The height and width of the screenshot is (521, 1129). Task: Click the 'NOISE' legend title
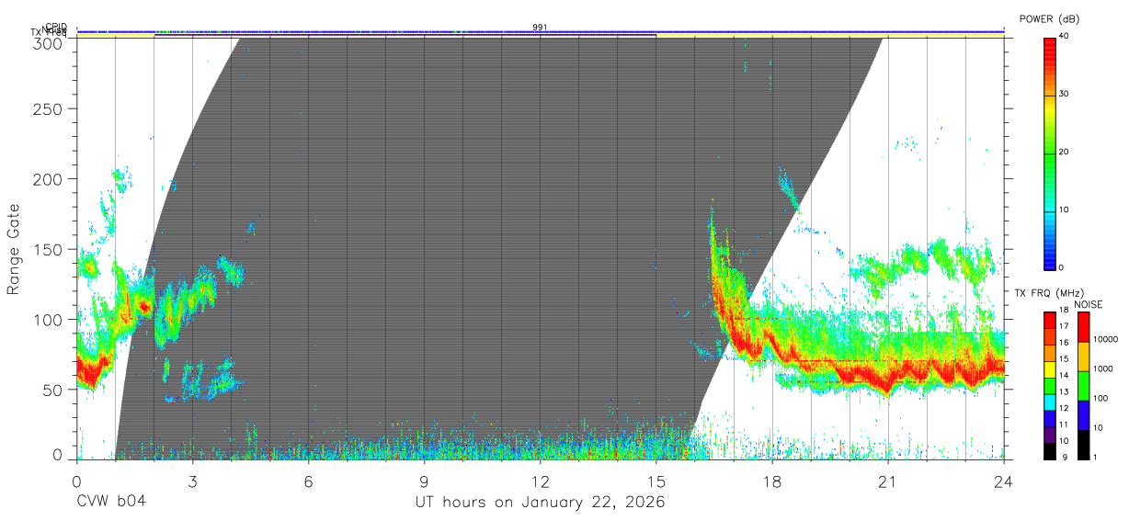(x=1088, y=304)
